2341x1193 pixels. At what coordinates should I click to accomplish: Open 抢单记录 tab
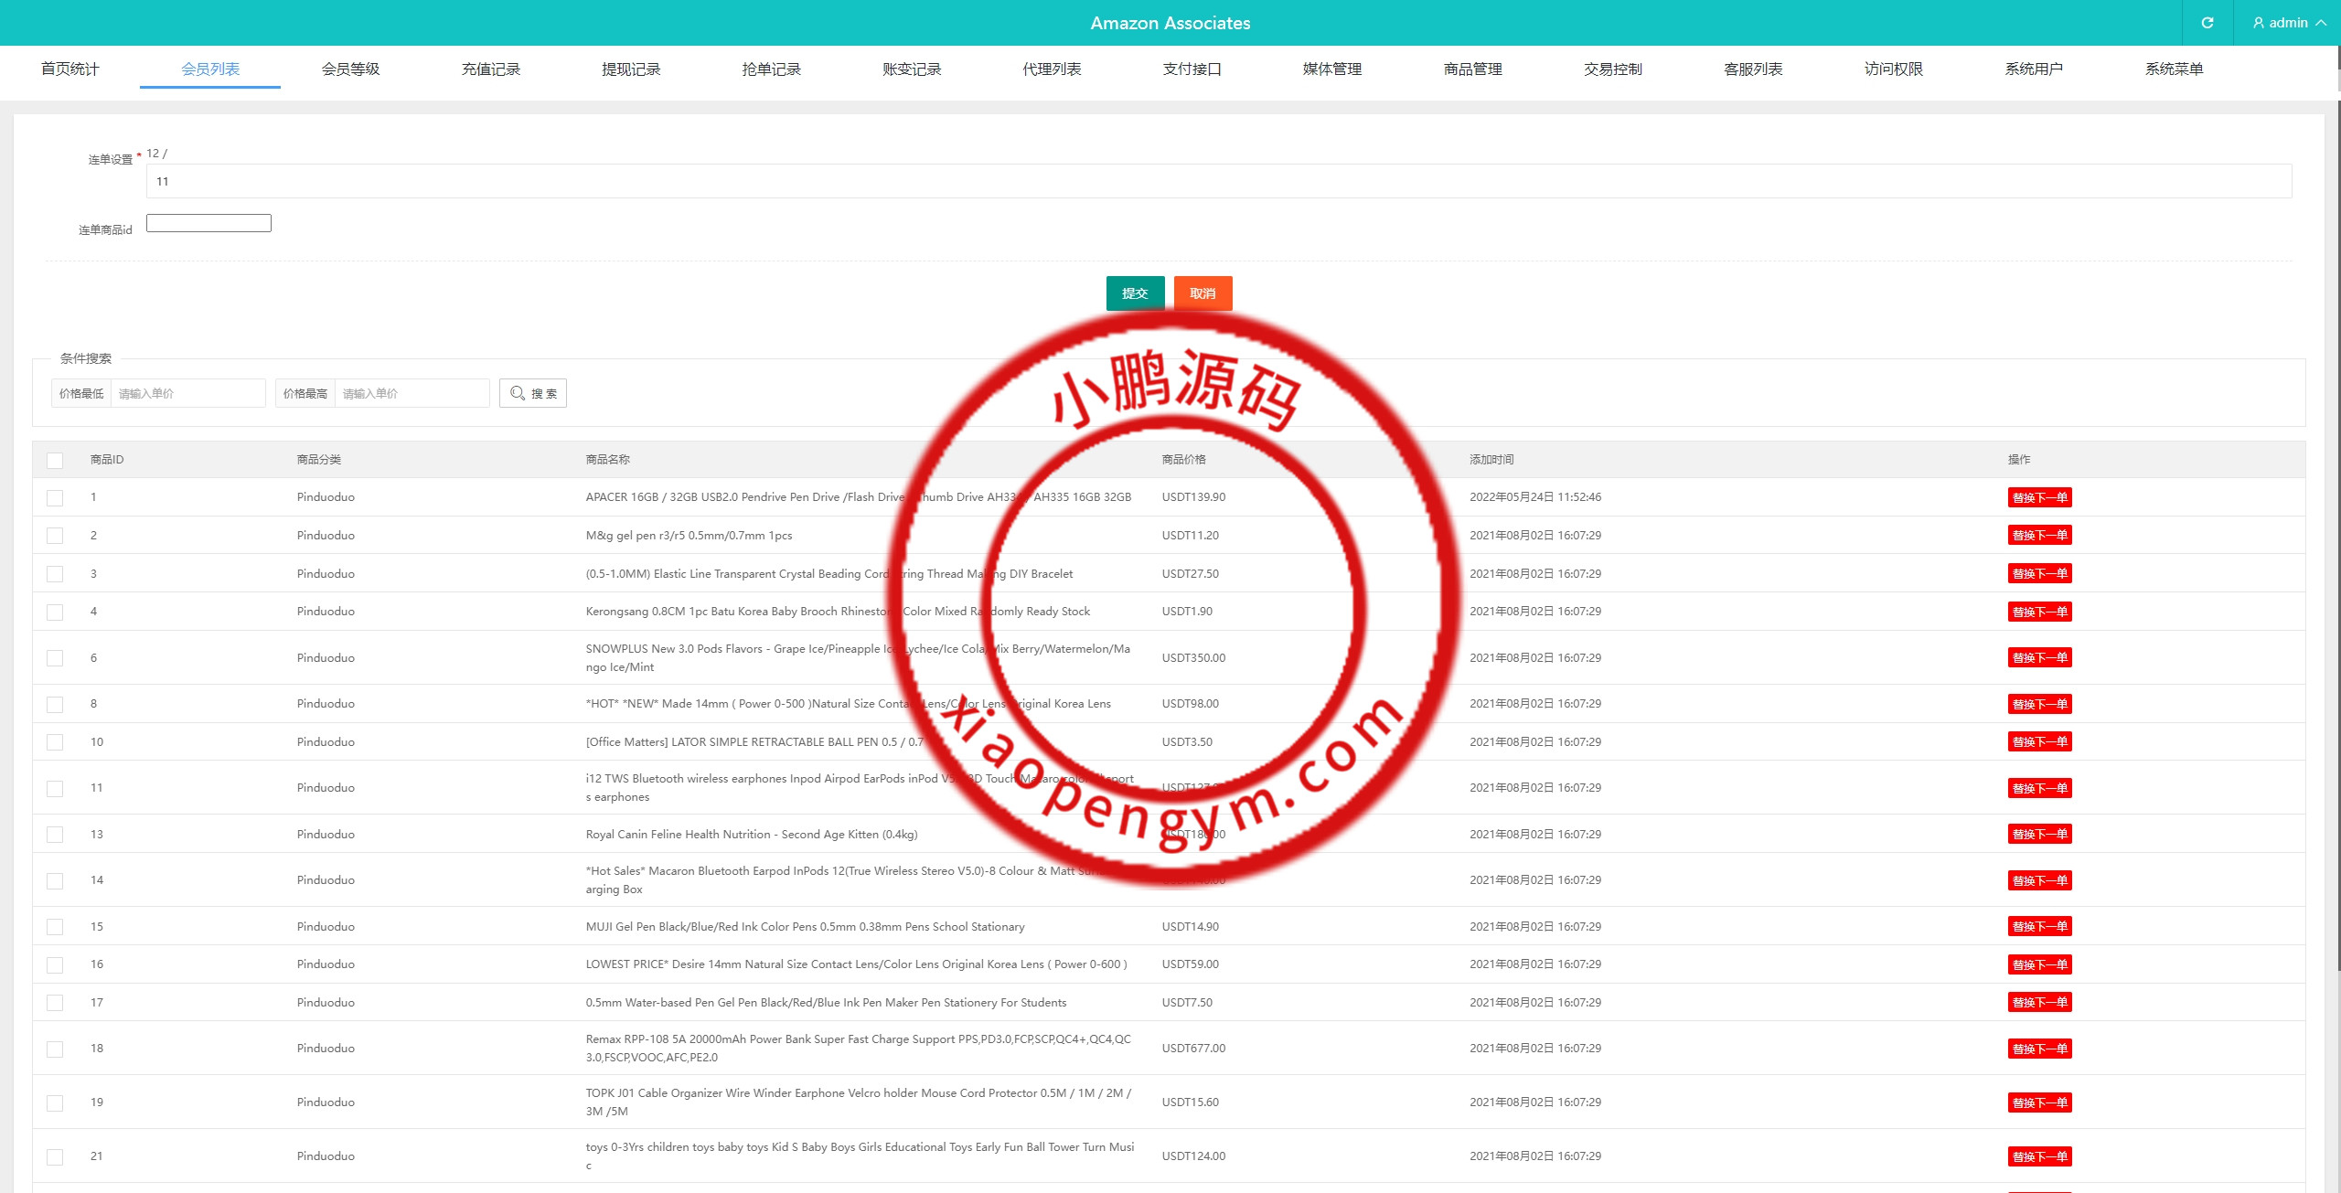771,69
